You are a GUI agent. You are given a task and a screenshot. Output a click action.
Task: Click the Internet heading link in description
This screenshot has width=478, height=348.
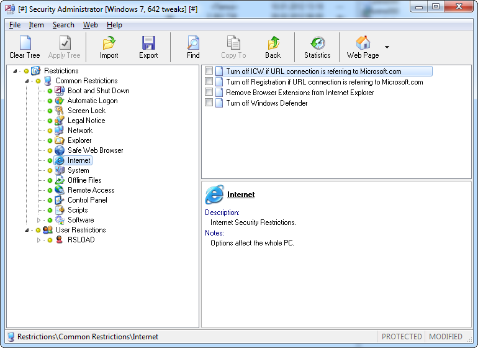click(241, 195)
